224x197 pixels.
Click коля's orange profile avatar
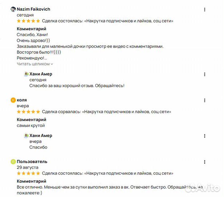[13, 100]
